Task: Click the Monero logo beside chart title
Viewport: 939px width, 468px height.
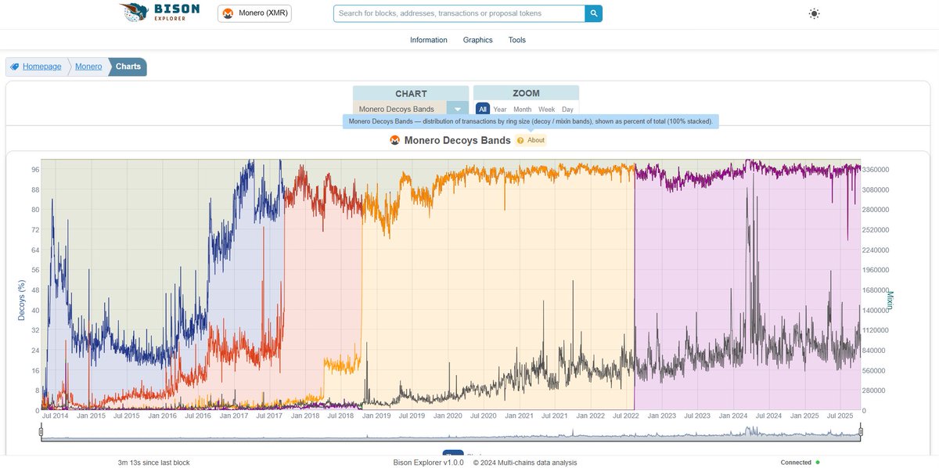Action: tap(395, 141)
